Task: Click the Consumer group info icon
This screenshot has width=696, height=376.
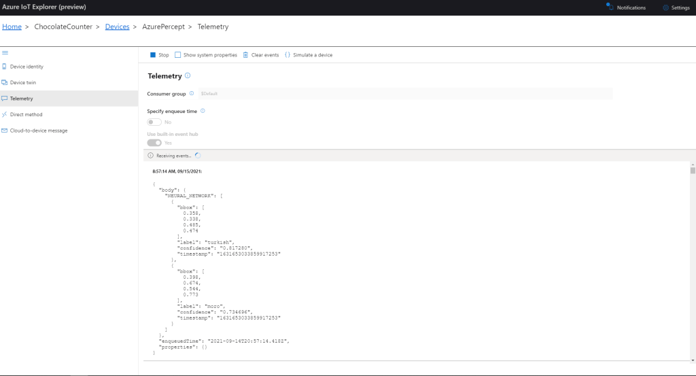Action: click(x=192, y=93)
